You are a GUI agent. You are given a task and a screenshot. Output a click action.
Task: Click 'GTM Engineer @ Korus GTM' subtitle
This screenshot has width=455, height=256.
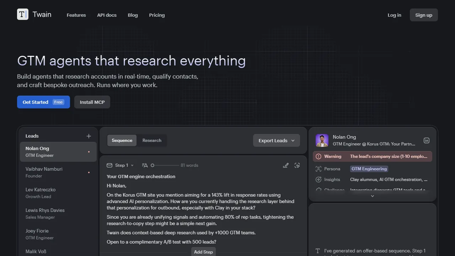(x=374, y=144)
